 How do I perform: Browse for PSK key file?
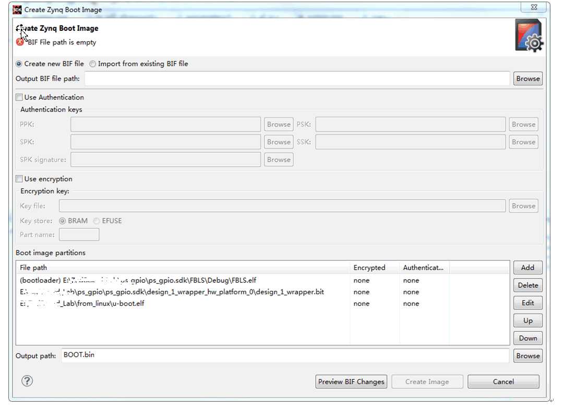tap(523, 124)
